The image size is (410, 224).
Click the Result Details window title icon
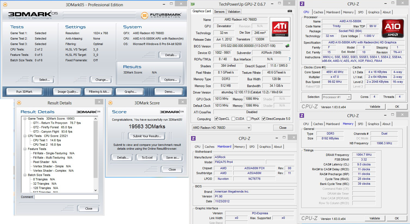19,103
